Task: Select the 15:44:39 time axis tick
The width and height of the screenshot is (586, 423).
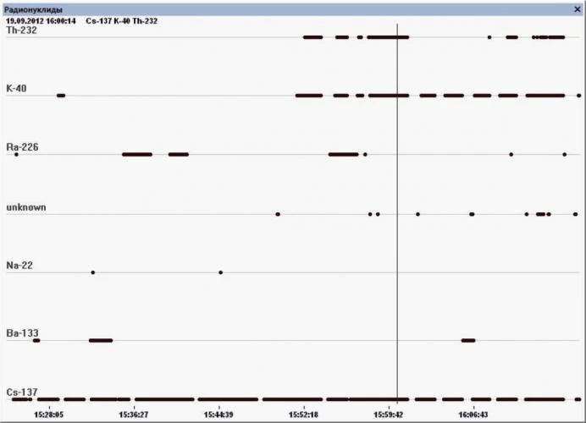Action: [x=218, y=415]
